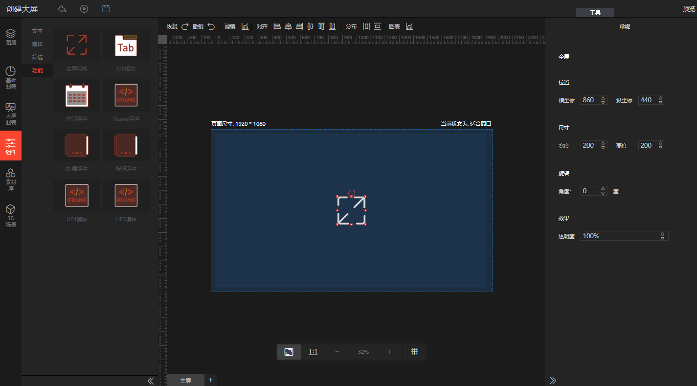
Task: Click the filter chart icon next to 滤镜
Action: (245, 26)
